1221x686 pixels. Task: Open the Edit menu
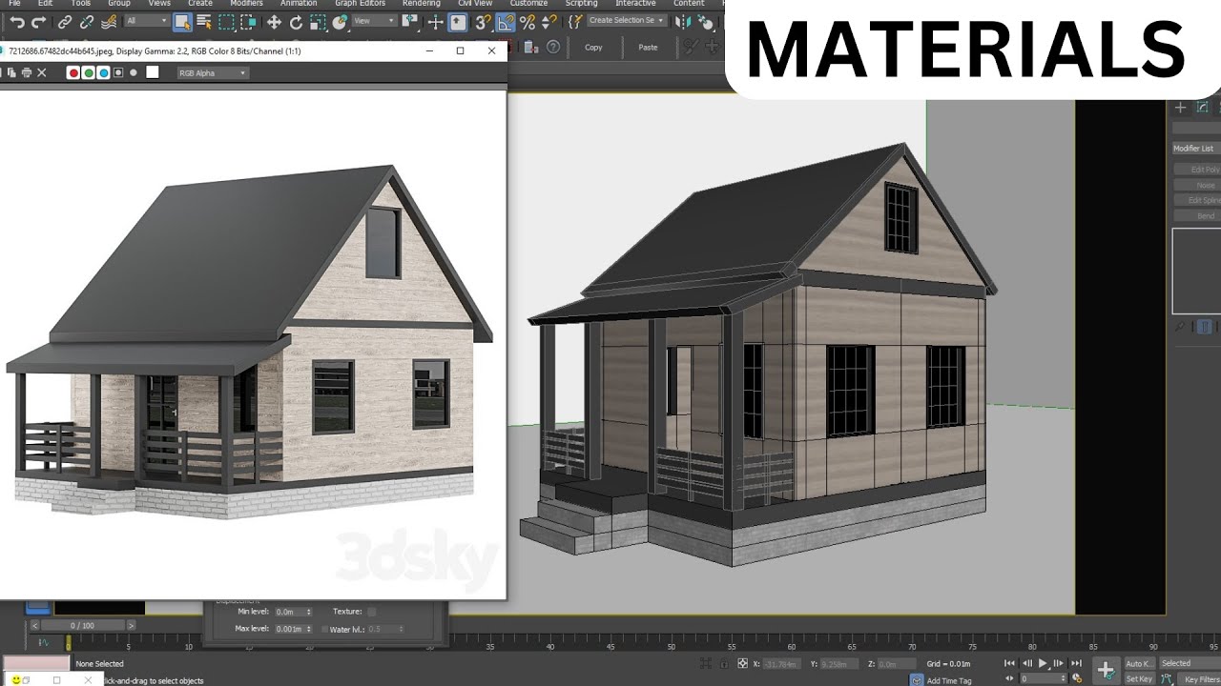tap(45, 4)
